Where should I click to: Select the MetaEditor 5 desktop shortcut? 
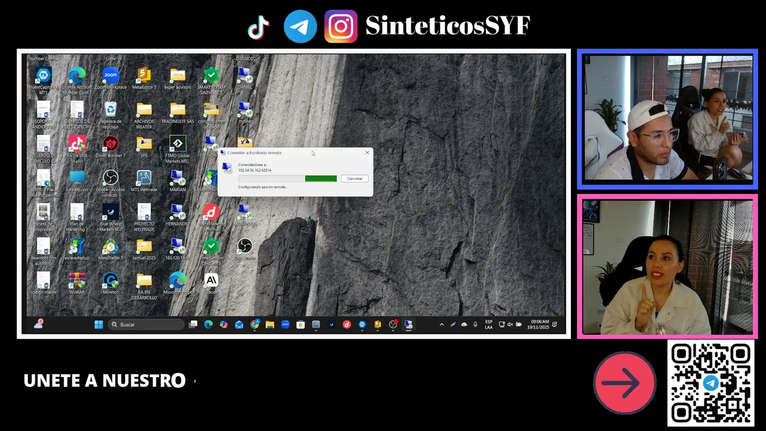pos(144,78)
